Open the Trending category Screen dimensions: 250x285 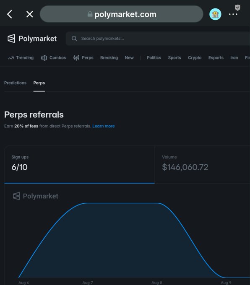point(21,58)
